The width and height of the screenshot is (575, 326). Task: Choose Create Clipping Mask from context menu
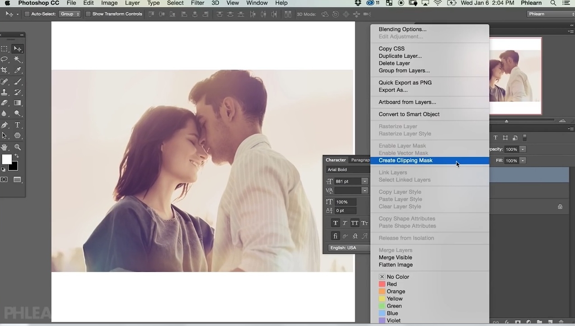pyautogui.click(x=405, y=160)
